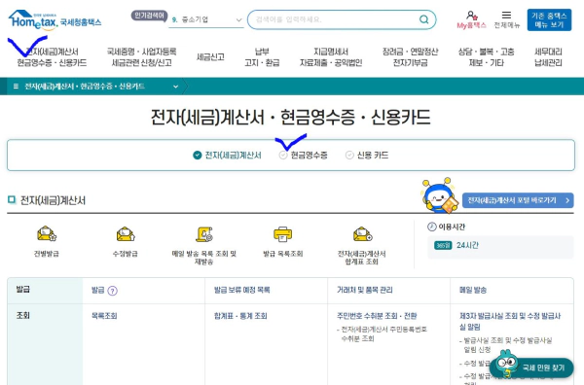Click 발급사실 조회 및 수정 발급사실 알림 신청

(508, 345)
